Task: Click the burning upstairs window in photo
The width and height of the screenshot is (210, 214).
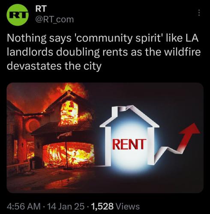Action: (x=69, y=113)
